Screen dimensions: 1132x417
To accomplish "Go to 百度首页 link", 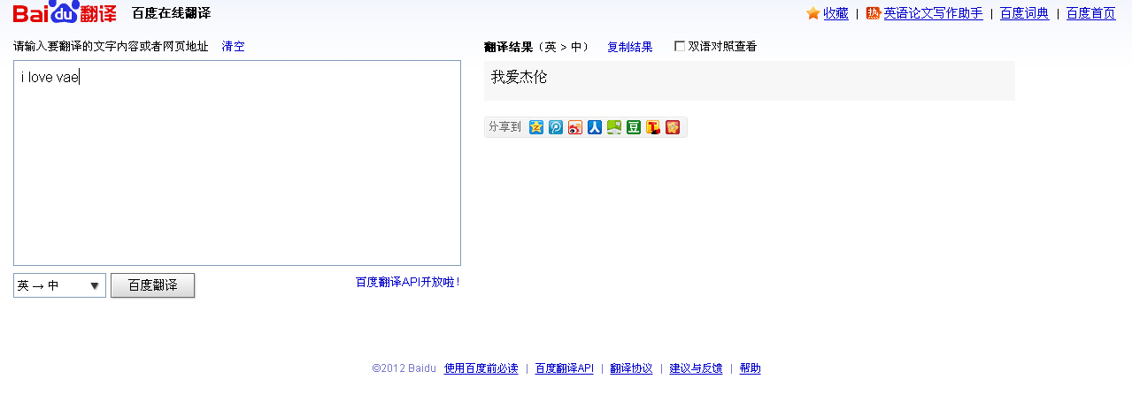I will point(1091,13).
